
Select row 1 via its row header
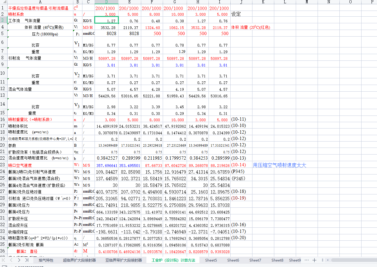click(4, 8)
